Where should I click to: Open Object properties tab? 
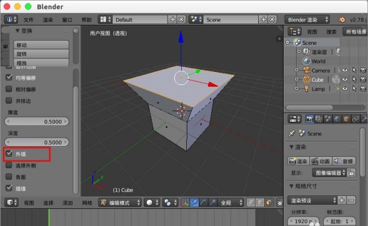pyautogui.click(x=346, y=119)
